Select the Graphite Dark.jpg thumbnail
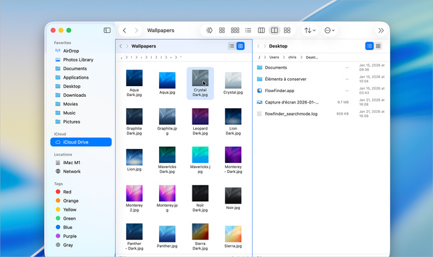 point(134,116)
